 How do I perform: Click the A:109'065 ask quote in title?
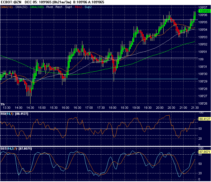click(x=96, y=2)
